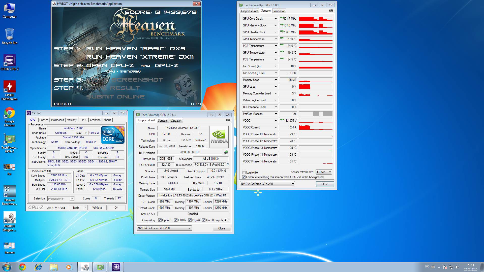Open Windows Explorer folder in taskbar
The width and height of the screenshot is (484, 272).
54,267
